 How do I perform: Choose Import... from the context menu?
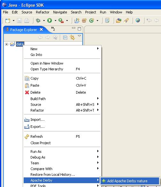tap(62, 120)
